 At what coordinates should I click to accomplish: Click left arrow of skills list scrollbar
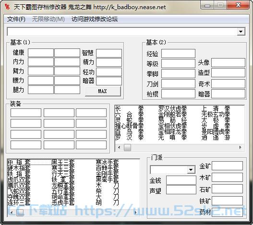point(119,147)
